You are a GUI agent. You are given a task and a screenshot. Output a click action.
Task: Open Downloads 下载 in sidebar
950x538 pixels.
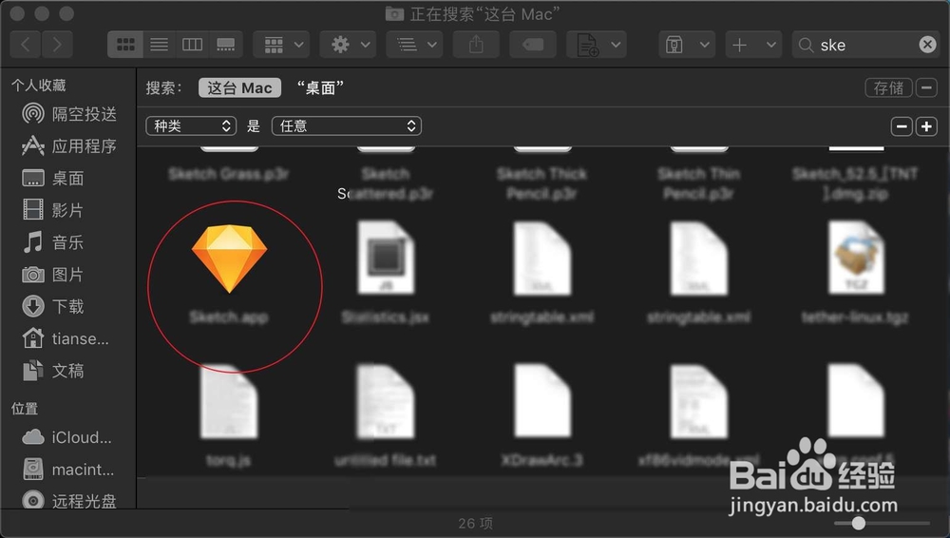[53, 306]
